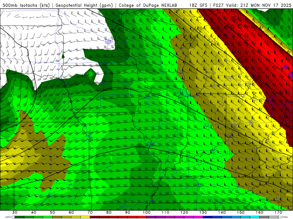Click the dark purple swatch at the 100 tick
Viewport: 293px width, 219px height.
click(x=151, y=217)
